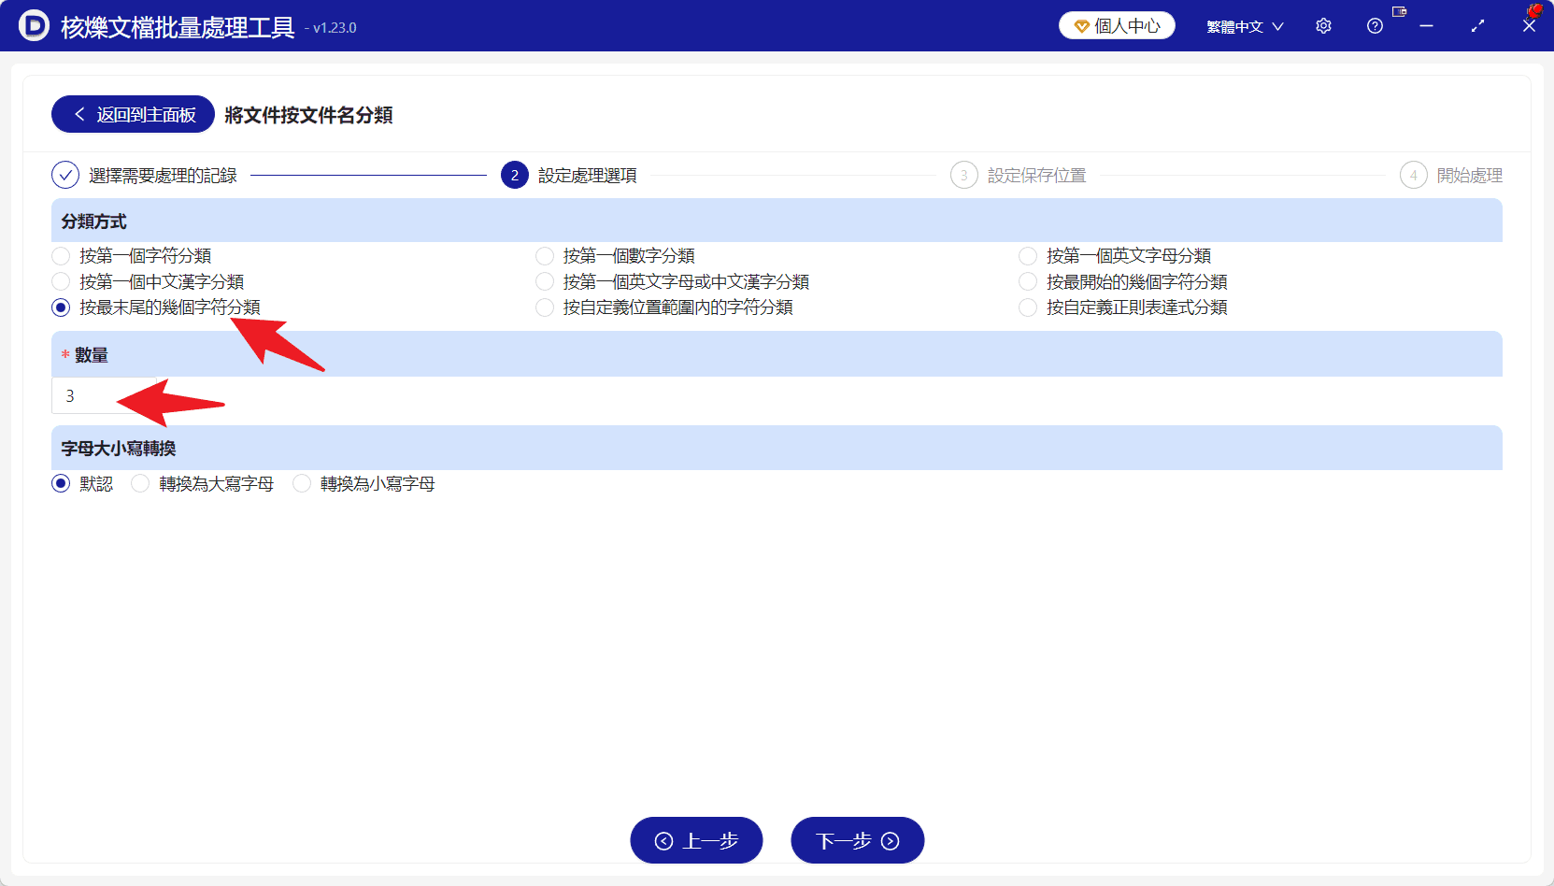Open the 繁體中文 language dropdown

pyautogui.click(x=1245, y=26)
